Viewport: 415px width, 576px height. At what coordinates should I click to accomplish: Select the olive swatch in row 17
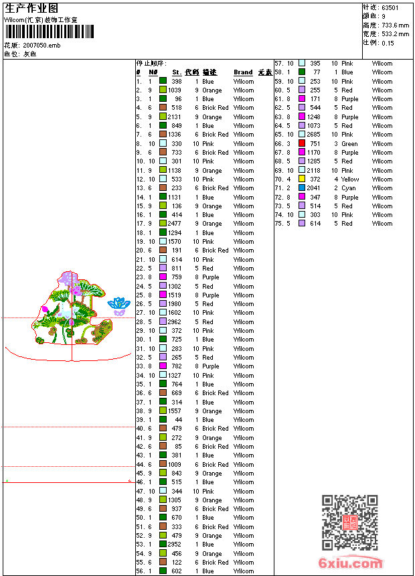click(x=163, y=223)
